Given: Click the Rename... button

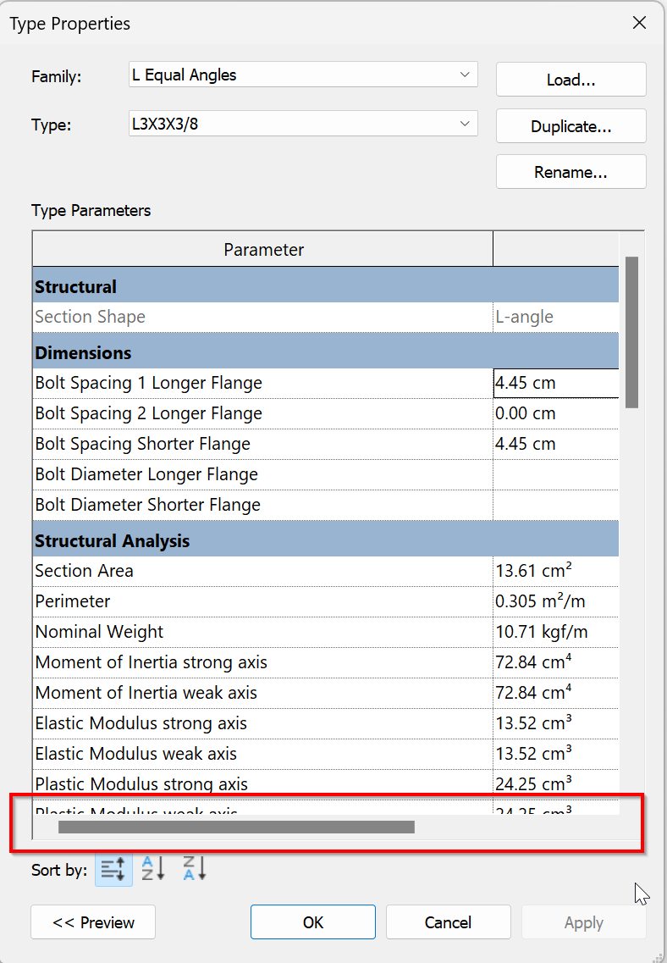Looking at the screenshot, I should click(571, 172).
